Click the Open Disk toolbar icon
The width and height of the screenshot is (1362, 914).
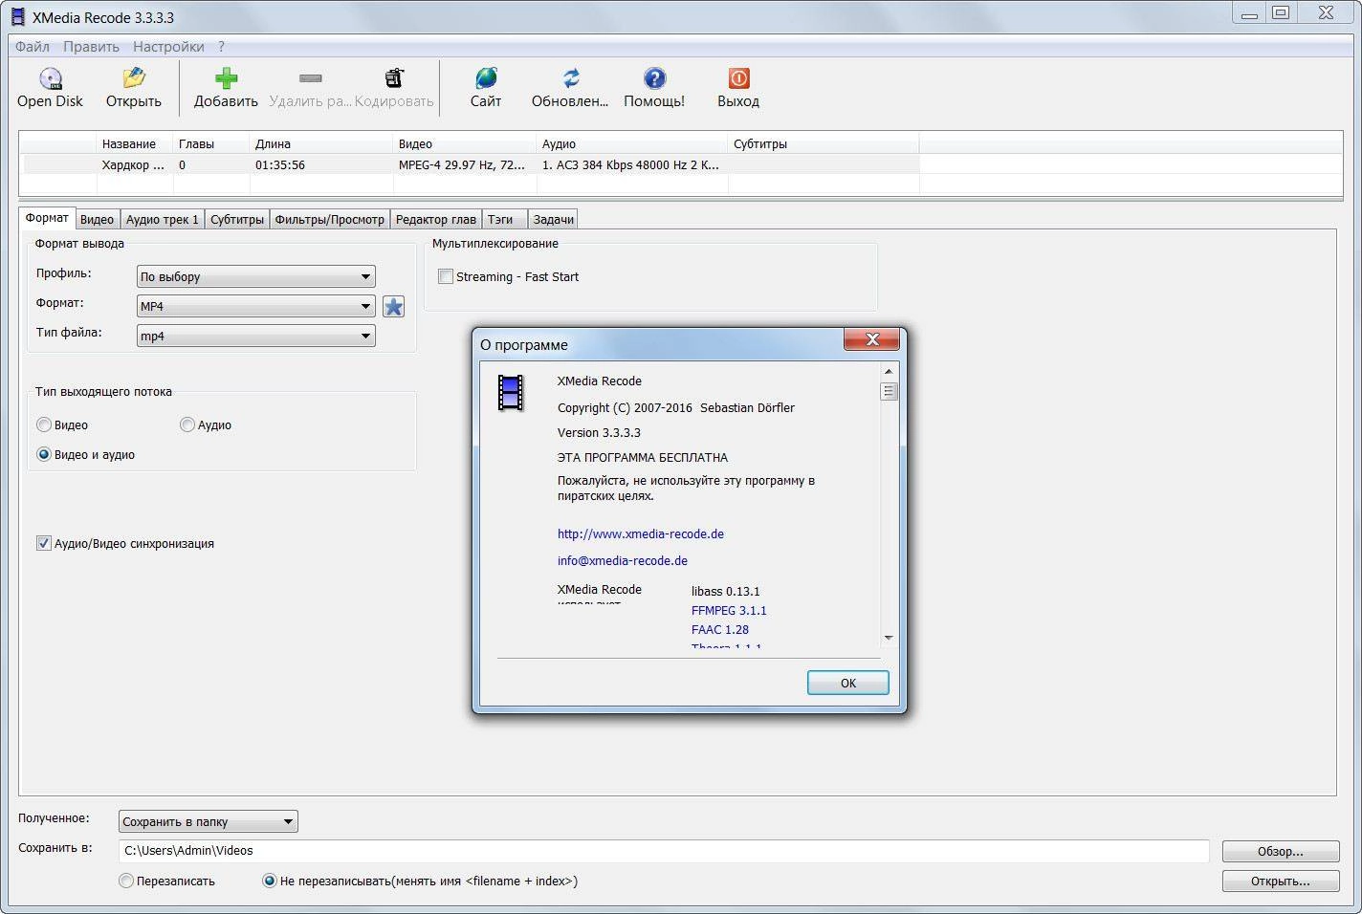(50, 78)
